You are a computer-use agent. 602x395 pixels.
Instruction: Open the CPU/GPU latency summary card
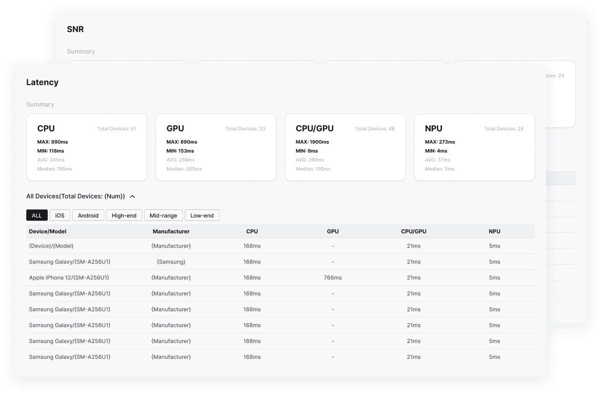(345, 147)
